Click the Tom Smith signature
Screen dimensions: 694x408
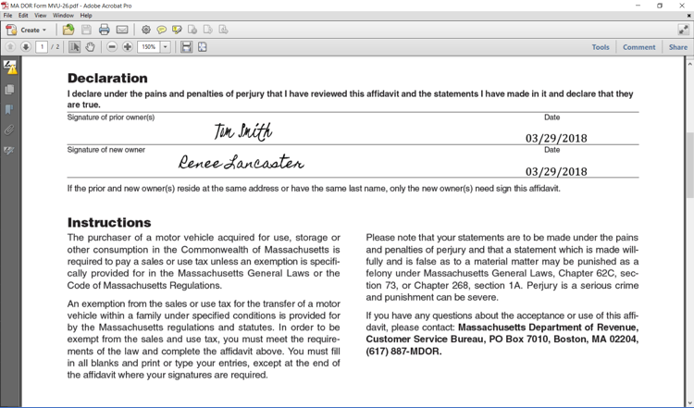pos(243,131)
